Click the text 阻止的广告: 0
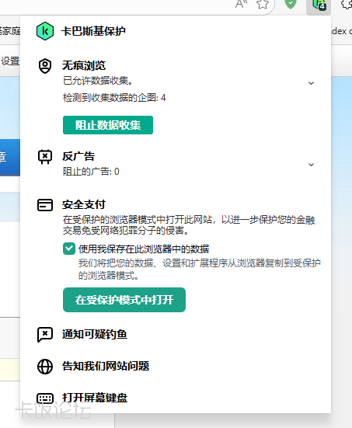The image size is (352, 428). (91, 172)
